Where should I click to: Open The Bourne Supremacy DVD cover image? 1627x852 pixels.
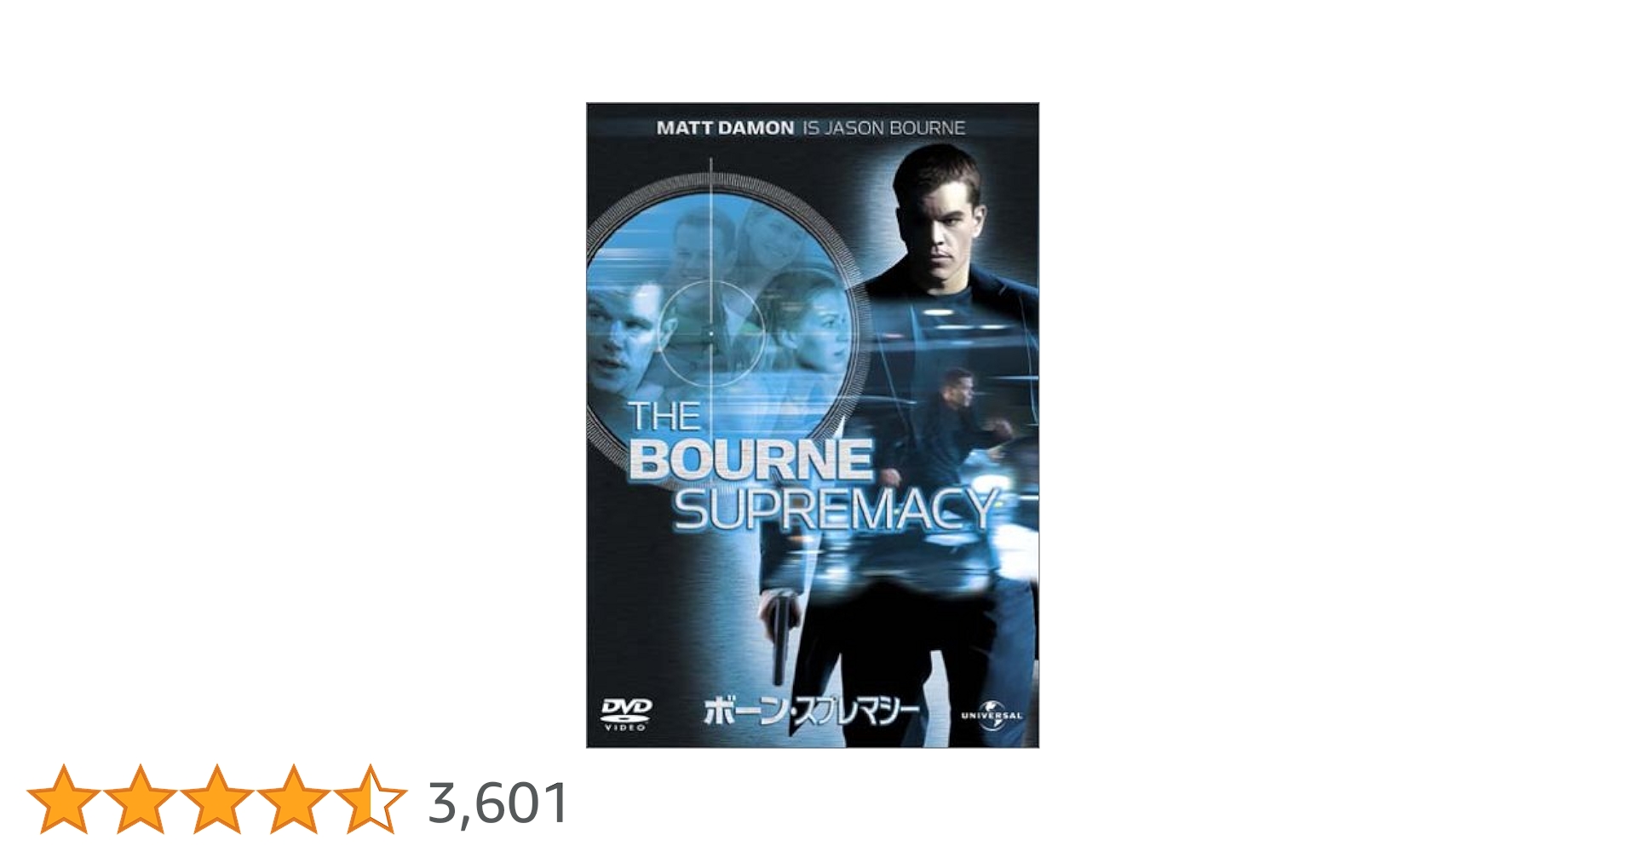coord(813,425)
